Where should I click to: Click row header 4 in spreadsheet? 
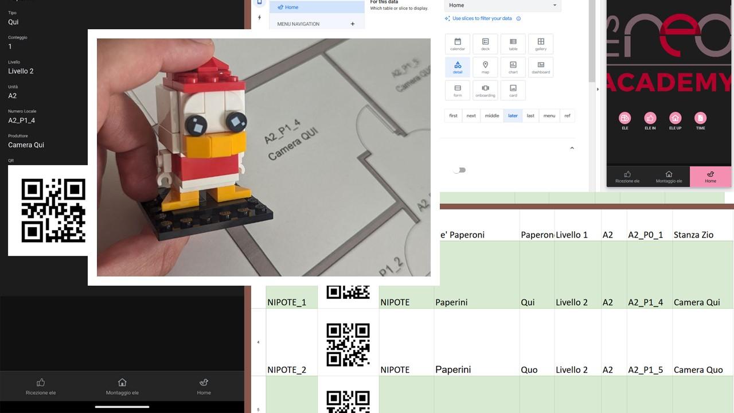[258, 342]
